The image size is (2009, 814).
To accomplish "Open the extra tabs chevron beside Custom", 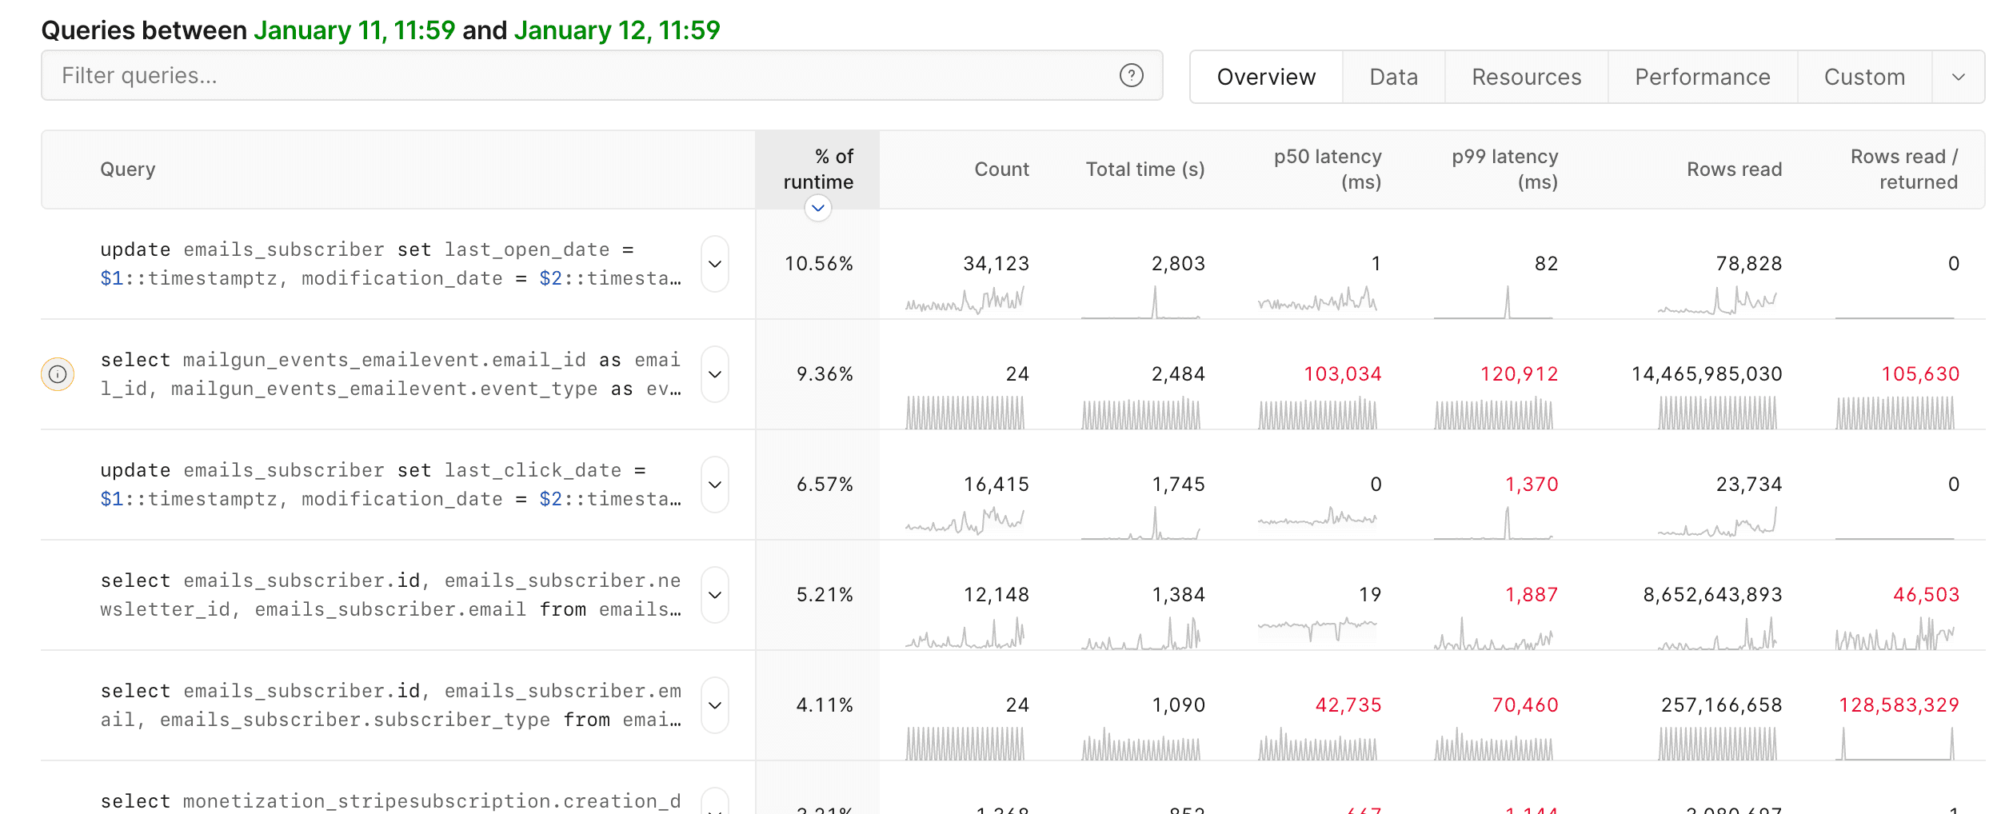I will pyautogui.click(x=1959, y=76).
